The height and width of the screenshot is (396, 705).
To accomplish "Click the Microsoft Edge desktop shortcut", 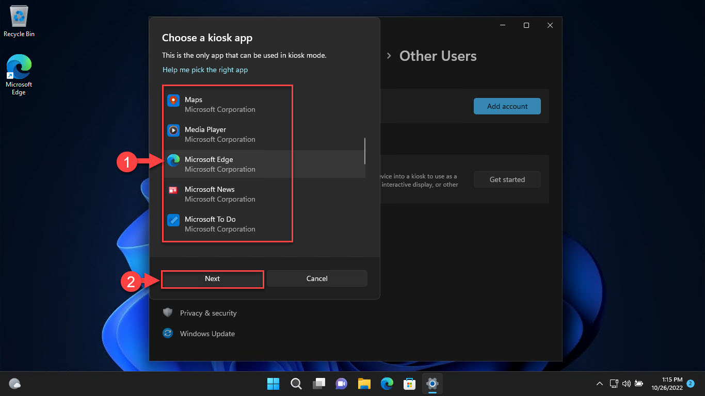I will (19, 68).
